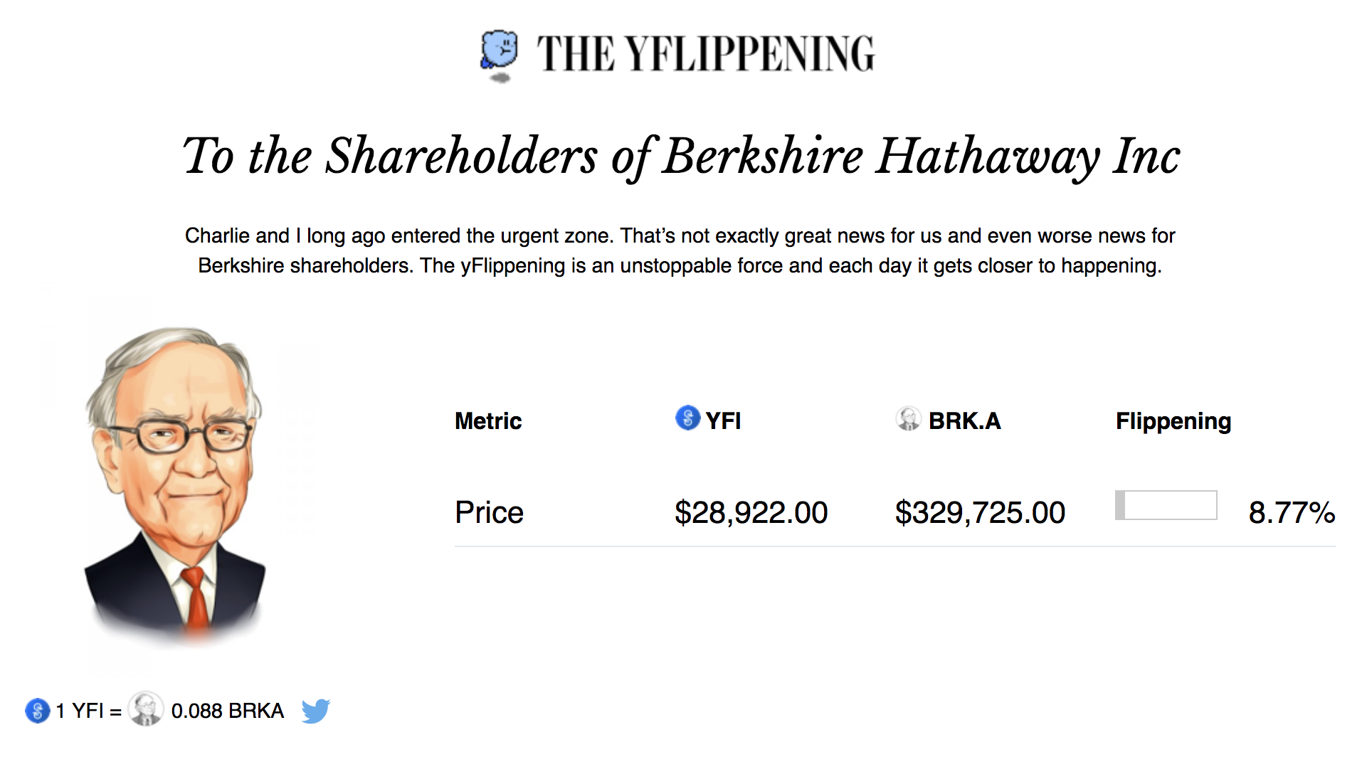Click the YFI column header label
The image size is (1367, 757).
pyautogui.click(x=723, y=421)
